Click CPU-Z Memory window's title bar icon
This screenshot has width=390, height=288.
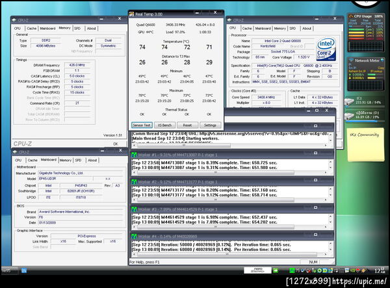pos(14,20)
